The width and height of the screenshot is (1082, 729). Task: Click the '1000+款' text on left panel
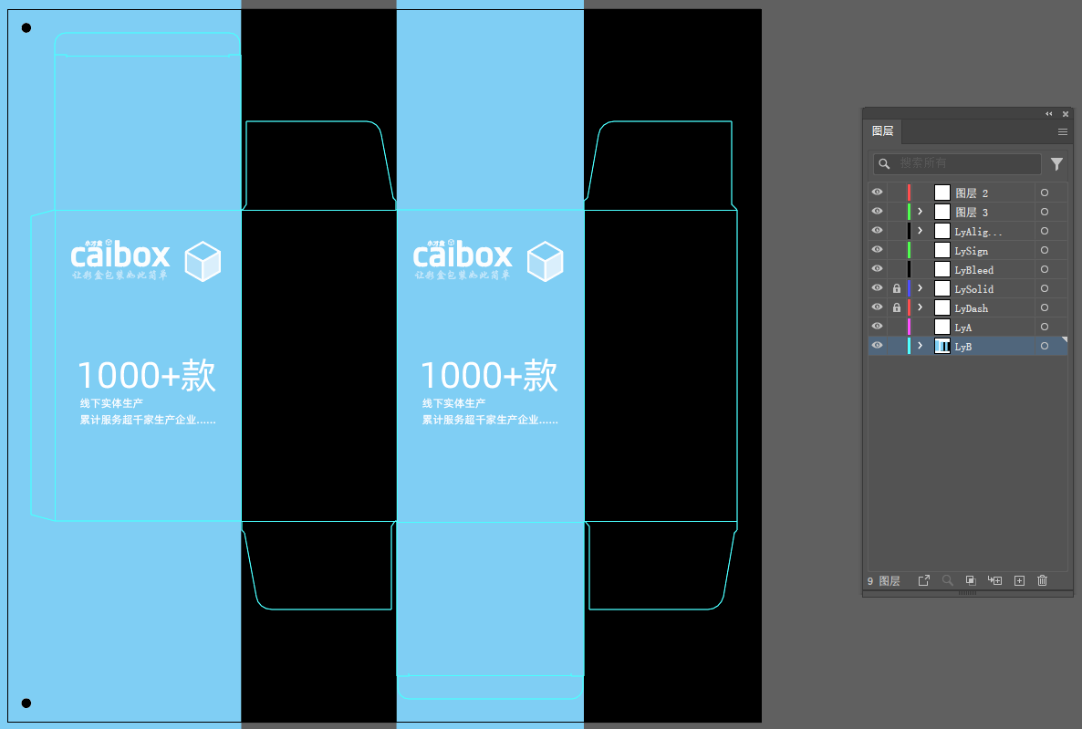[x=147, y=375]
